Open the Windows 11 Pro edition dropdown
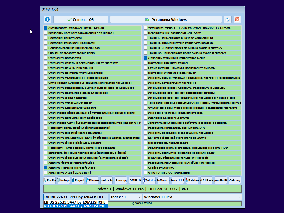This screenshot has width=284, height=213. (192, 197)
